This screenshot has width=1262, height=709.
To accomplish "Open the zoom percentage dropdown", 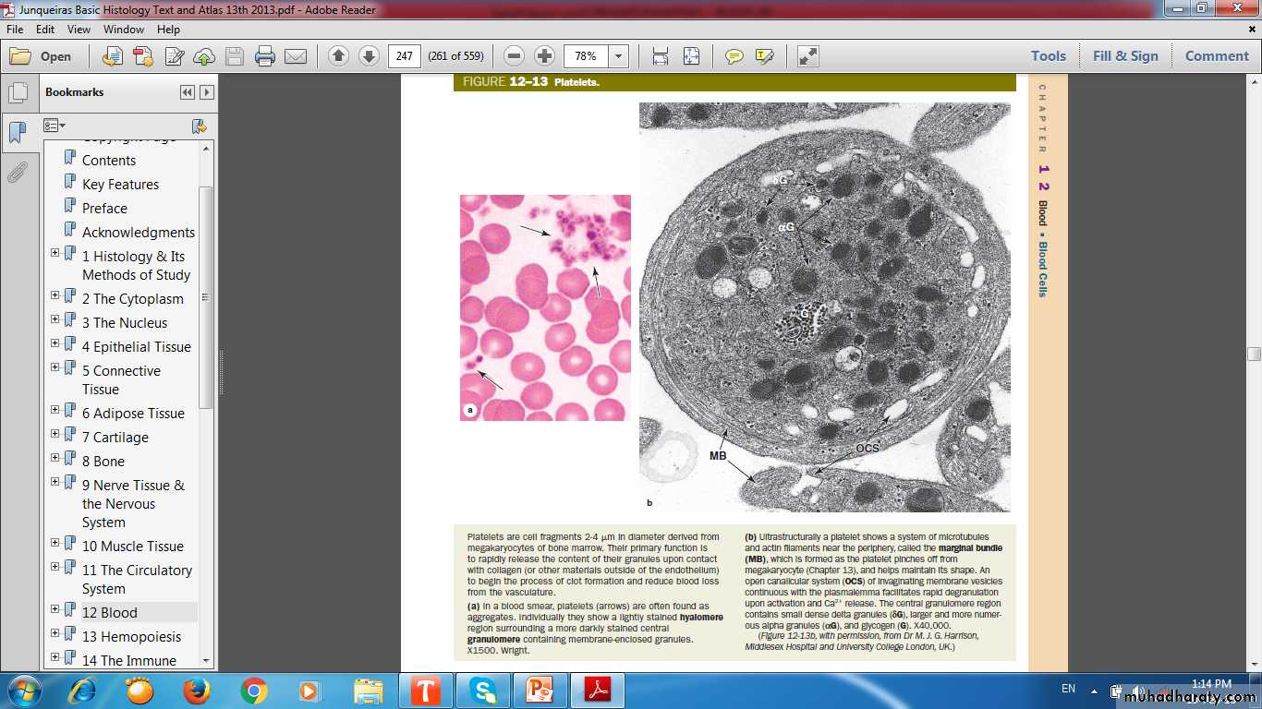I will pos(619,56).
